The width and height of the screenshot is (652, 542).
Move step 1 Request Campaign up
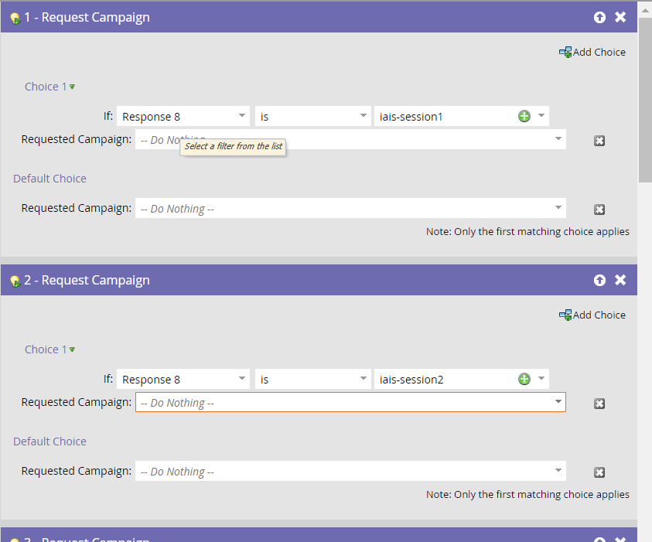[x=599, y=17]
